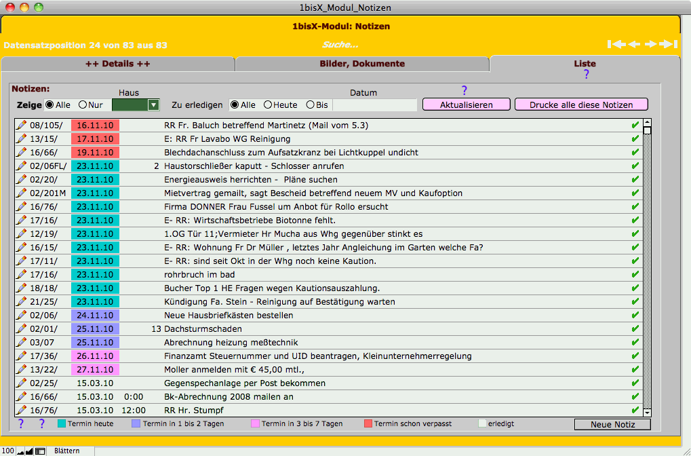Switch to the '++ Details ++' tab
Screen dimensions: 691x456
click(118, 64)
